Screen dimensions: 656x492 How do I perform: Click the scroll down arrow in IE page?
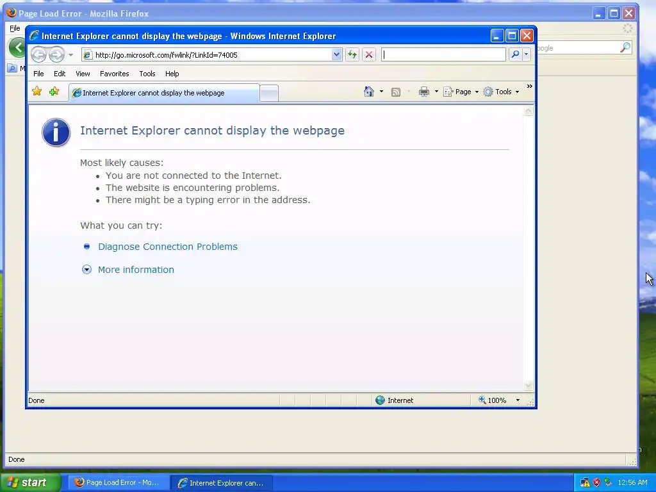(529, 385)
